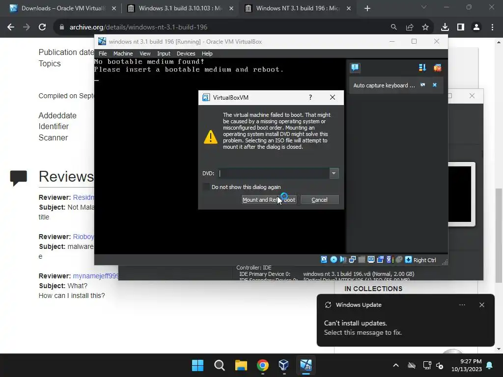Image resolution: width=503 pixels, height=377 pixels.
Task: Click the audio status bar icon
Action: pyautogui.click(x=343, y=260)
